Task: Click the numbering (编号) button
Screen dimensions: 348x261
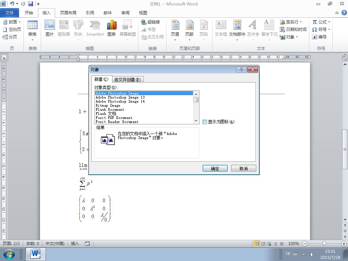Action: tap(319, 37)
